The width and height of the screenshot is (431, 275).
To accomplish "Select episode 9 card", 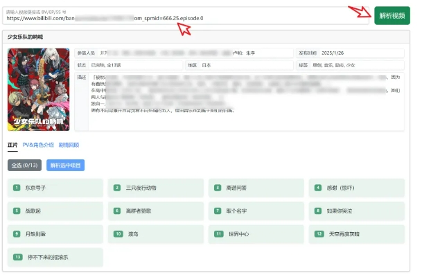I will click(55, 234).
